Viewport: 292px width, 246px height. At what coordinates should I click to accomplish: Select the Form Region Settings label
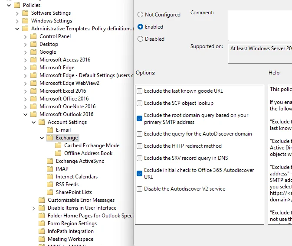coord(72,223)
